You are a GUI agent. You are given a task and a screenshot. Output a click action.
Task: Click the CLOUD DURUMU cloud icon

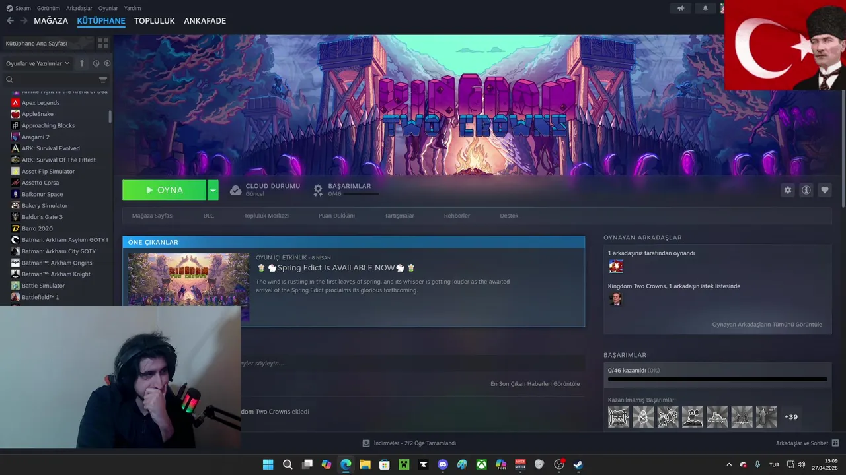pos(235,190)
